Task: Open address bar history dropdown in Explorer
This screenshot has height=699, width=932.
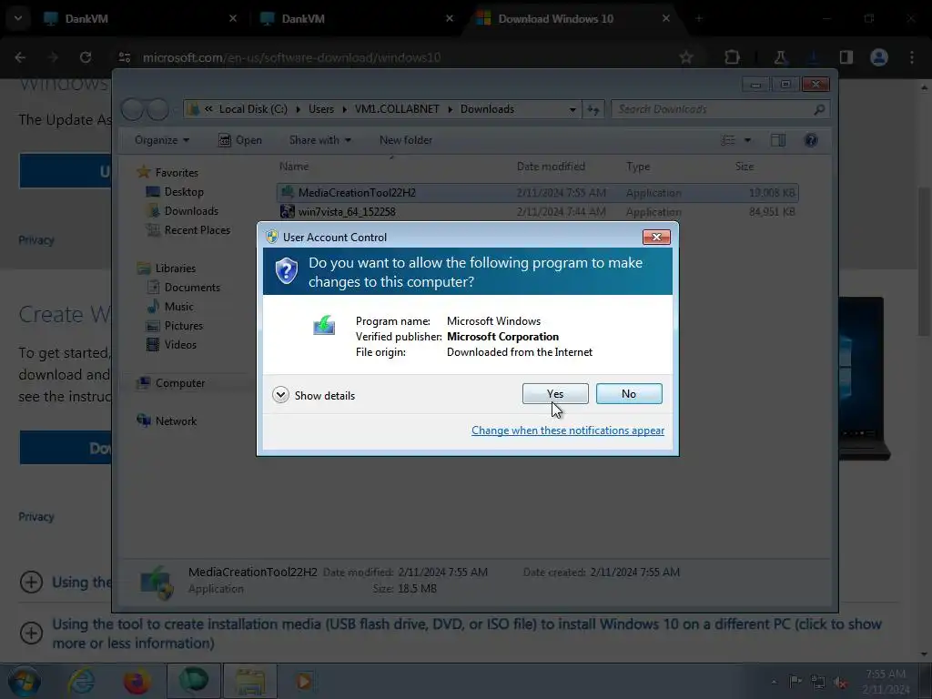Action: (x=572, y=109)
